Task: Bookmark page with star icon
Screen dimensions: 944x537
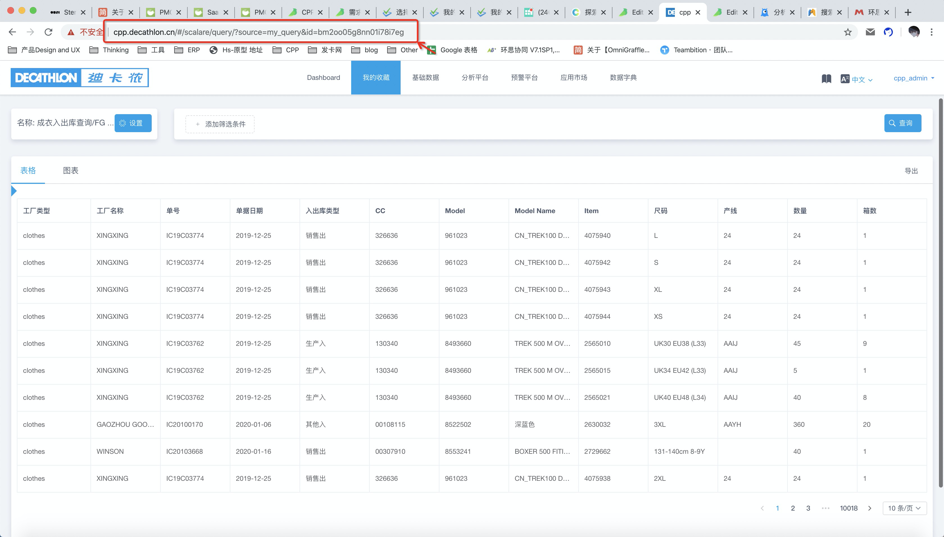Action: (848, 32)
